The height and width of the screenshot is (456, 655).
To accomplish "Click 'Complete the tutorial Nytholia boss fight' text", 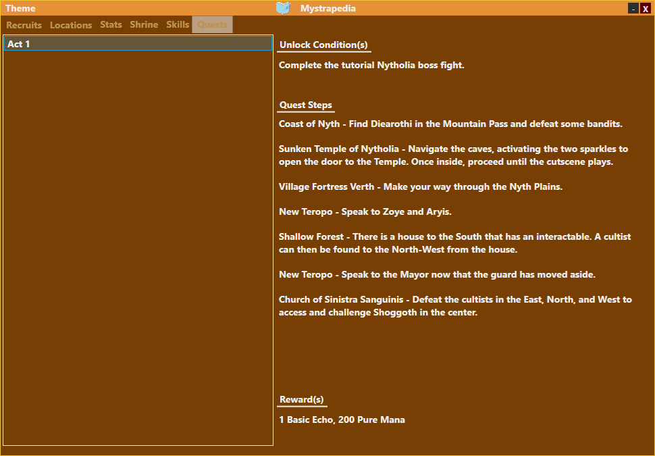I will click(371, 66).
